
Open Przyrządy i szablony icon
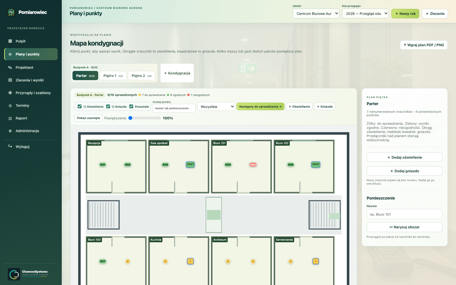click(10, 93)
